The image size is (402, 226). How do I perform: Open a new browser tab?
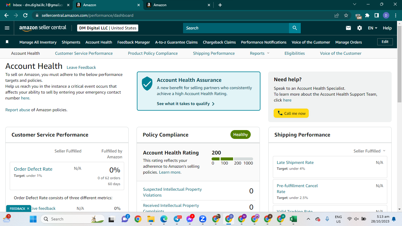tap(220, 5)
